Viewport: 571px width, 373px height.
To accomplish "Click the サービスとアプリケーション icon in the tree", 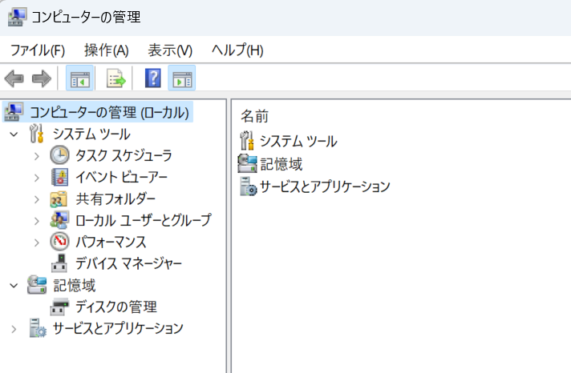I will pos(38,328).
